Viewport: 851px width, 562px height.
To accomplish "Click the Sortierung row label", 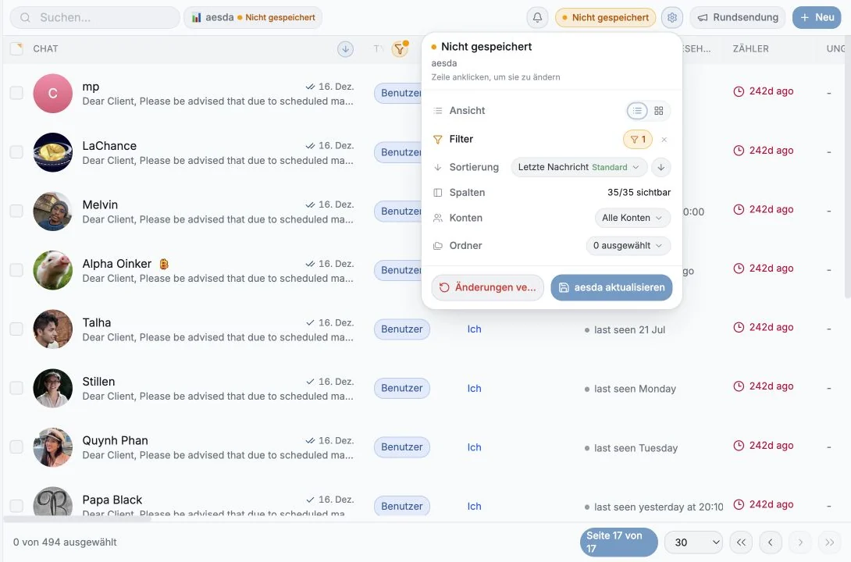I will [474, 167].
